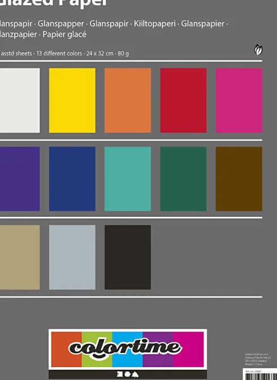277x380 pixels.
Task: Click the 13 different colors text
Action: pos(59,53)
